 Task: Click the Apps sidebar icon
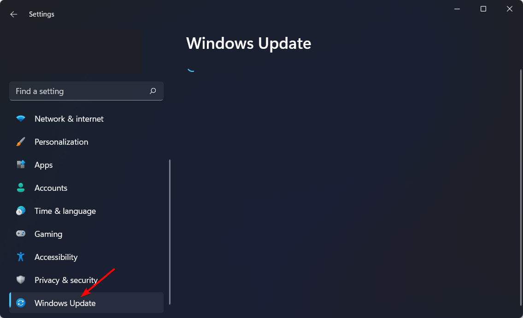pos(21,165)
